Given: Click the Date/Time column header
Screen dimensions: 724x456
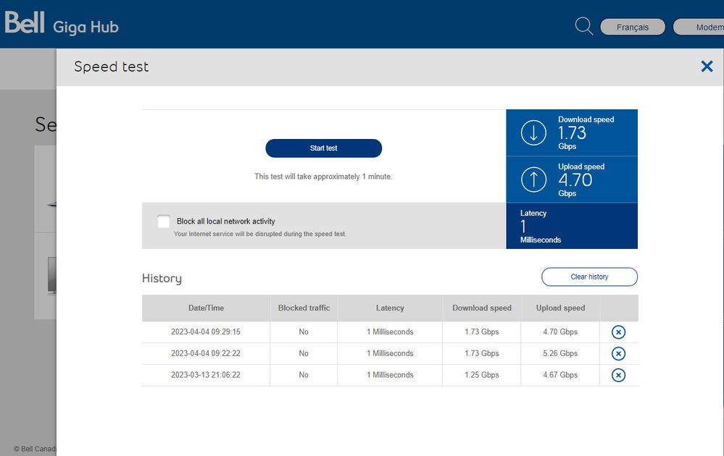Looking at the screenshot, I should [206, 308].
